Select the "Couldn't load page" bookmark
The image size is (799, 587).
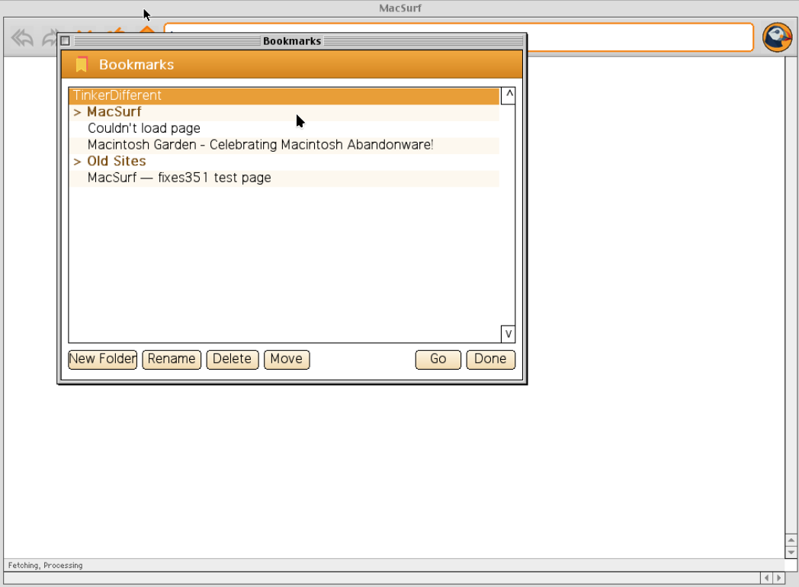(143, 128)
